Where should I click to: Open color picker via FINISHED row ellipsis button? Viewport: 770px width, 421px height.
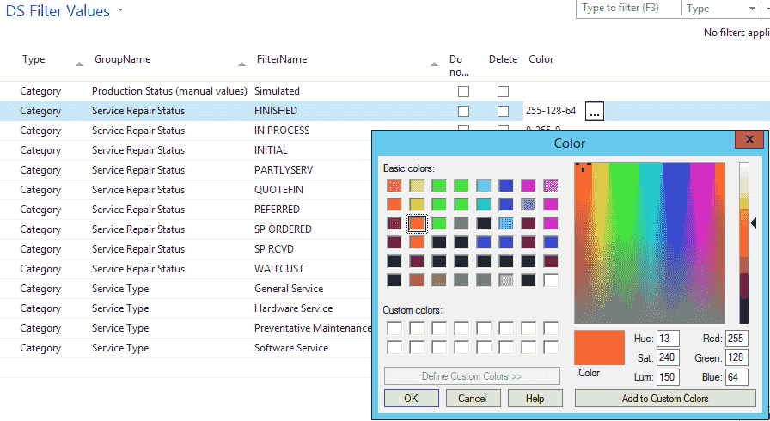pos(594,112)
